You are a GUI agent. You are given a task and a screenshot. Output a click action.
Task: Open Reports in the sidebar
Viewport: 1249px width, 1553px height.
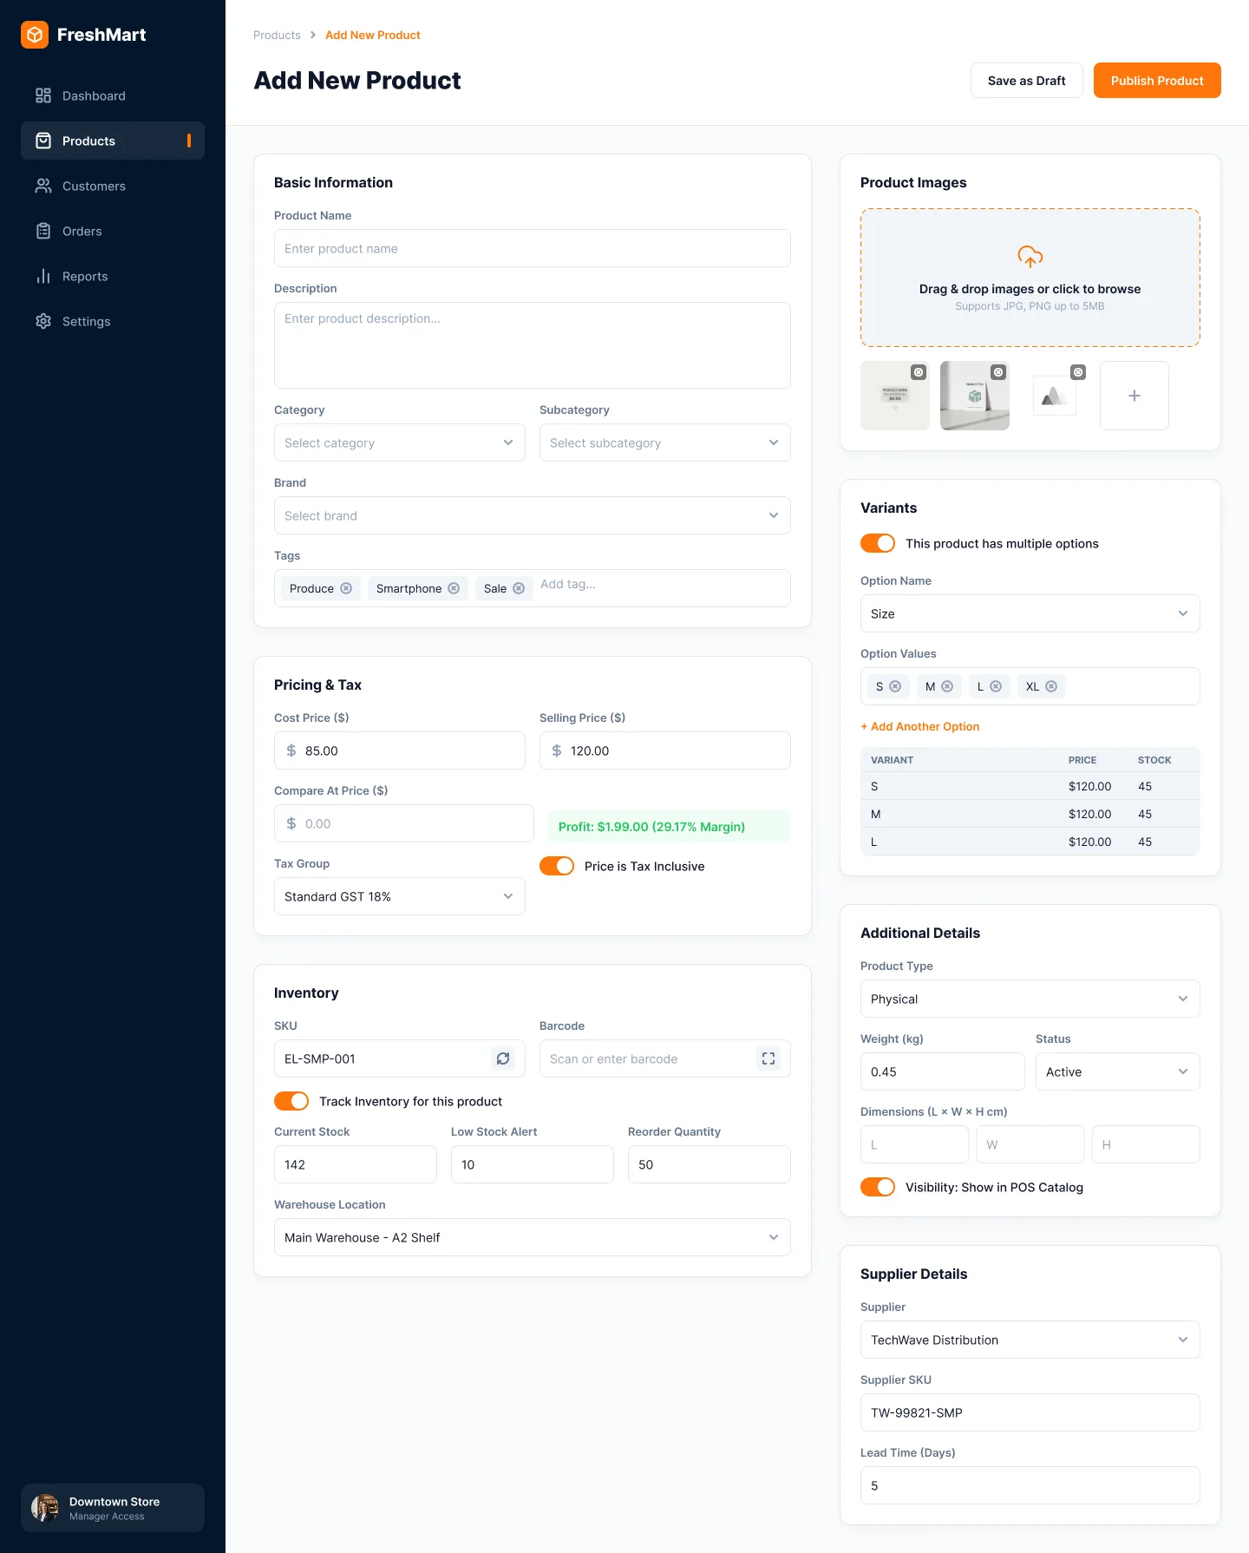tap(113, 276)
